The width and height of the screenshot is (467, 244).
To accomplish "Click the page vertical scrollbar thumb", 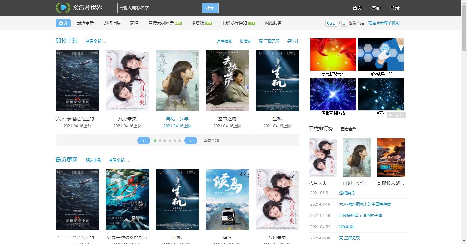I will click(464, 27).
